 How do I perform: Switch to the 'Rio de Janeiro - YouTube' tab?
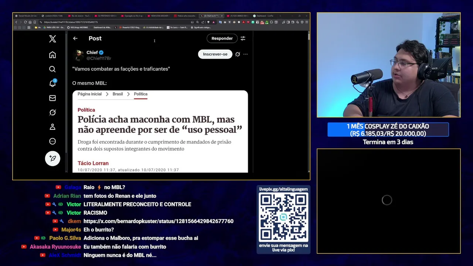tap(79, 16)
